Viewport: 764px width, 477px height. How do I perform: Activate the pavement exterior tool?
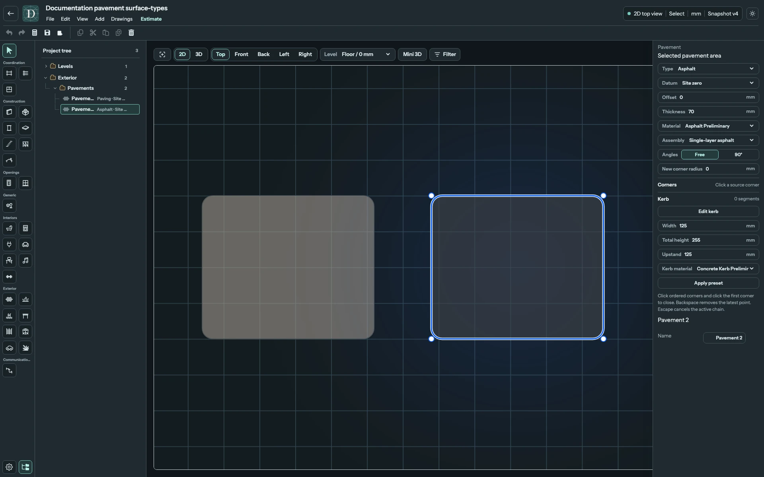[x=9, y=299]
